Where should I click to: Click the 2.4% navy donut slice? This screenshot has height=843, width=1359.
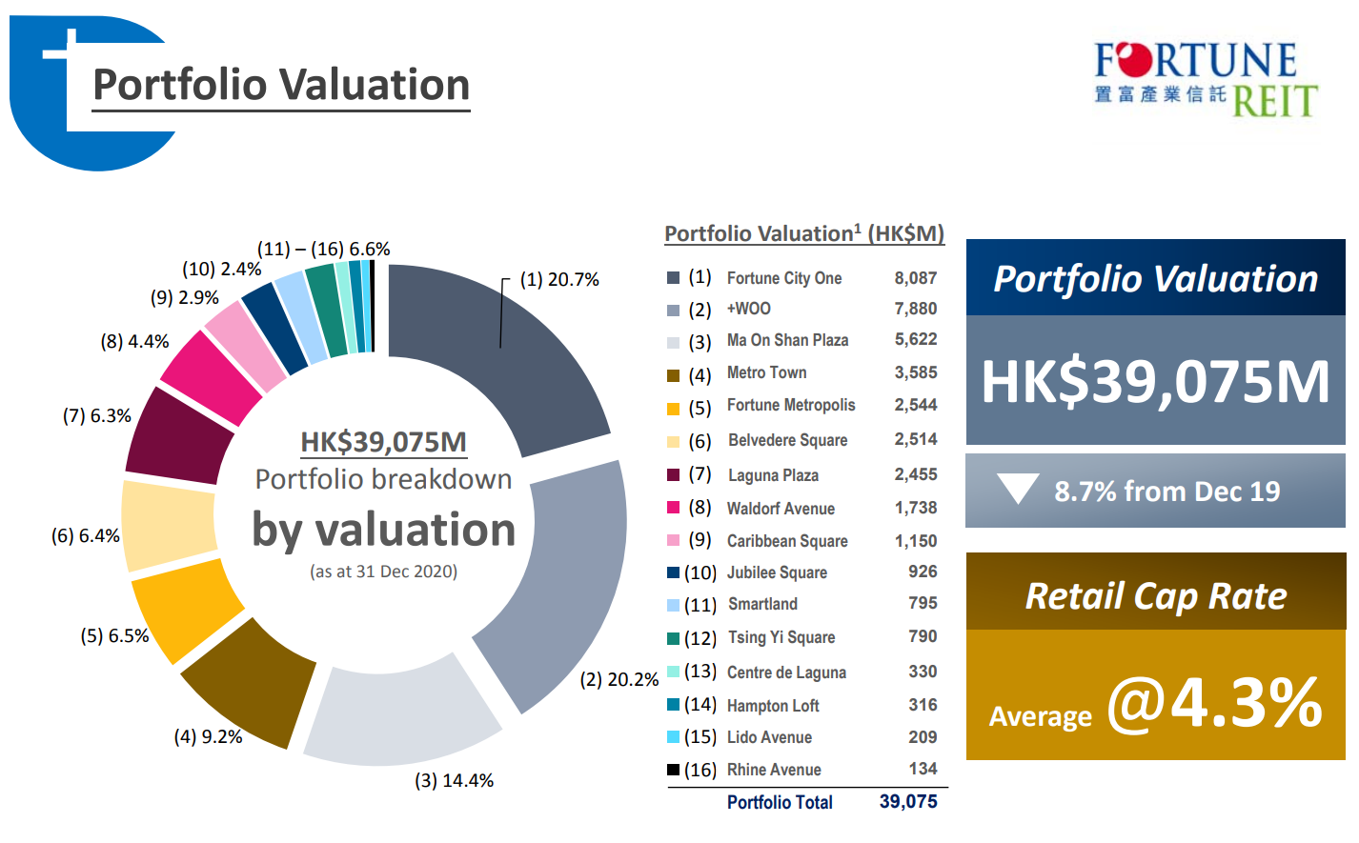[x=274, y=327]
